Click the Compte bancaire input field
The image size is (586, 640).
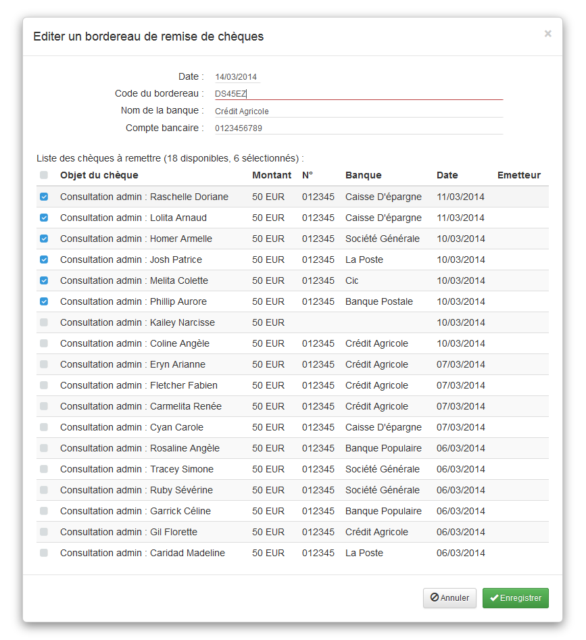pyautogui.click(x=358, y=128)
